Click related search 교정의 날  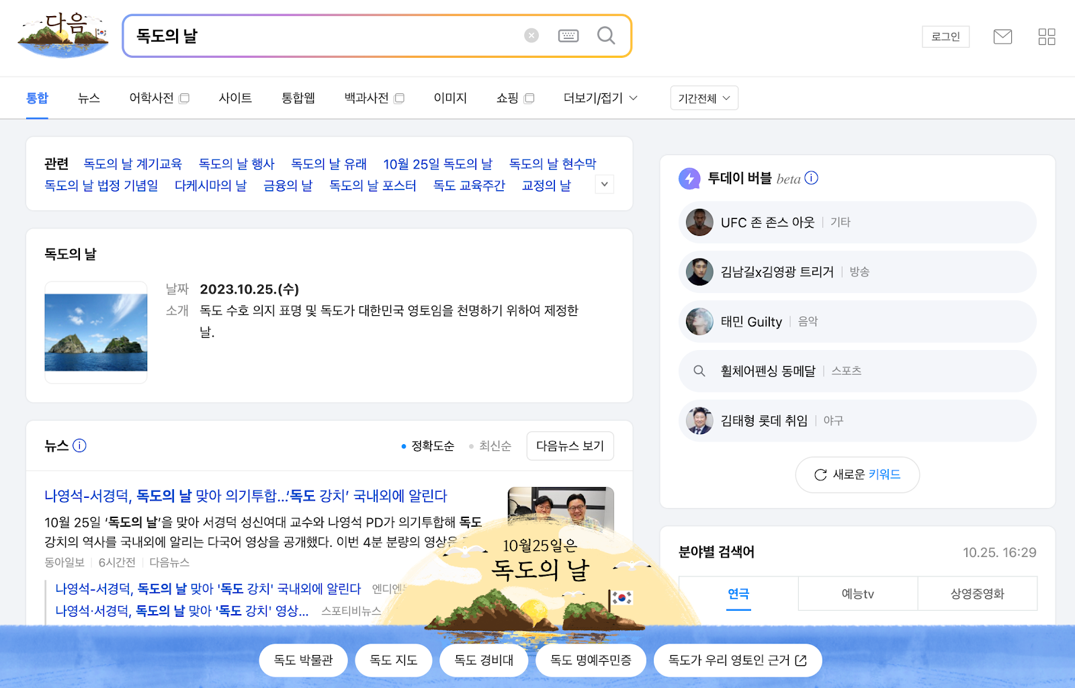pyautogui.click(x=546, y=185)
